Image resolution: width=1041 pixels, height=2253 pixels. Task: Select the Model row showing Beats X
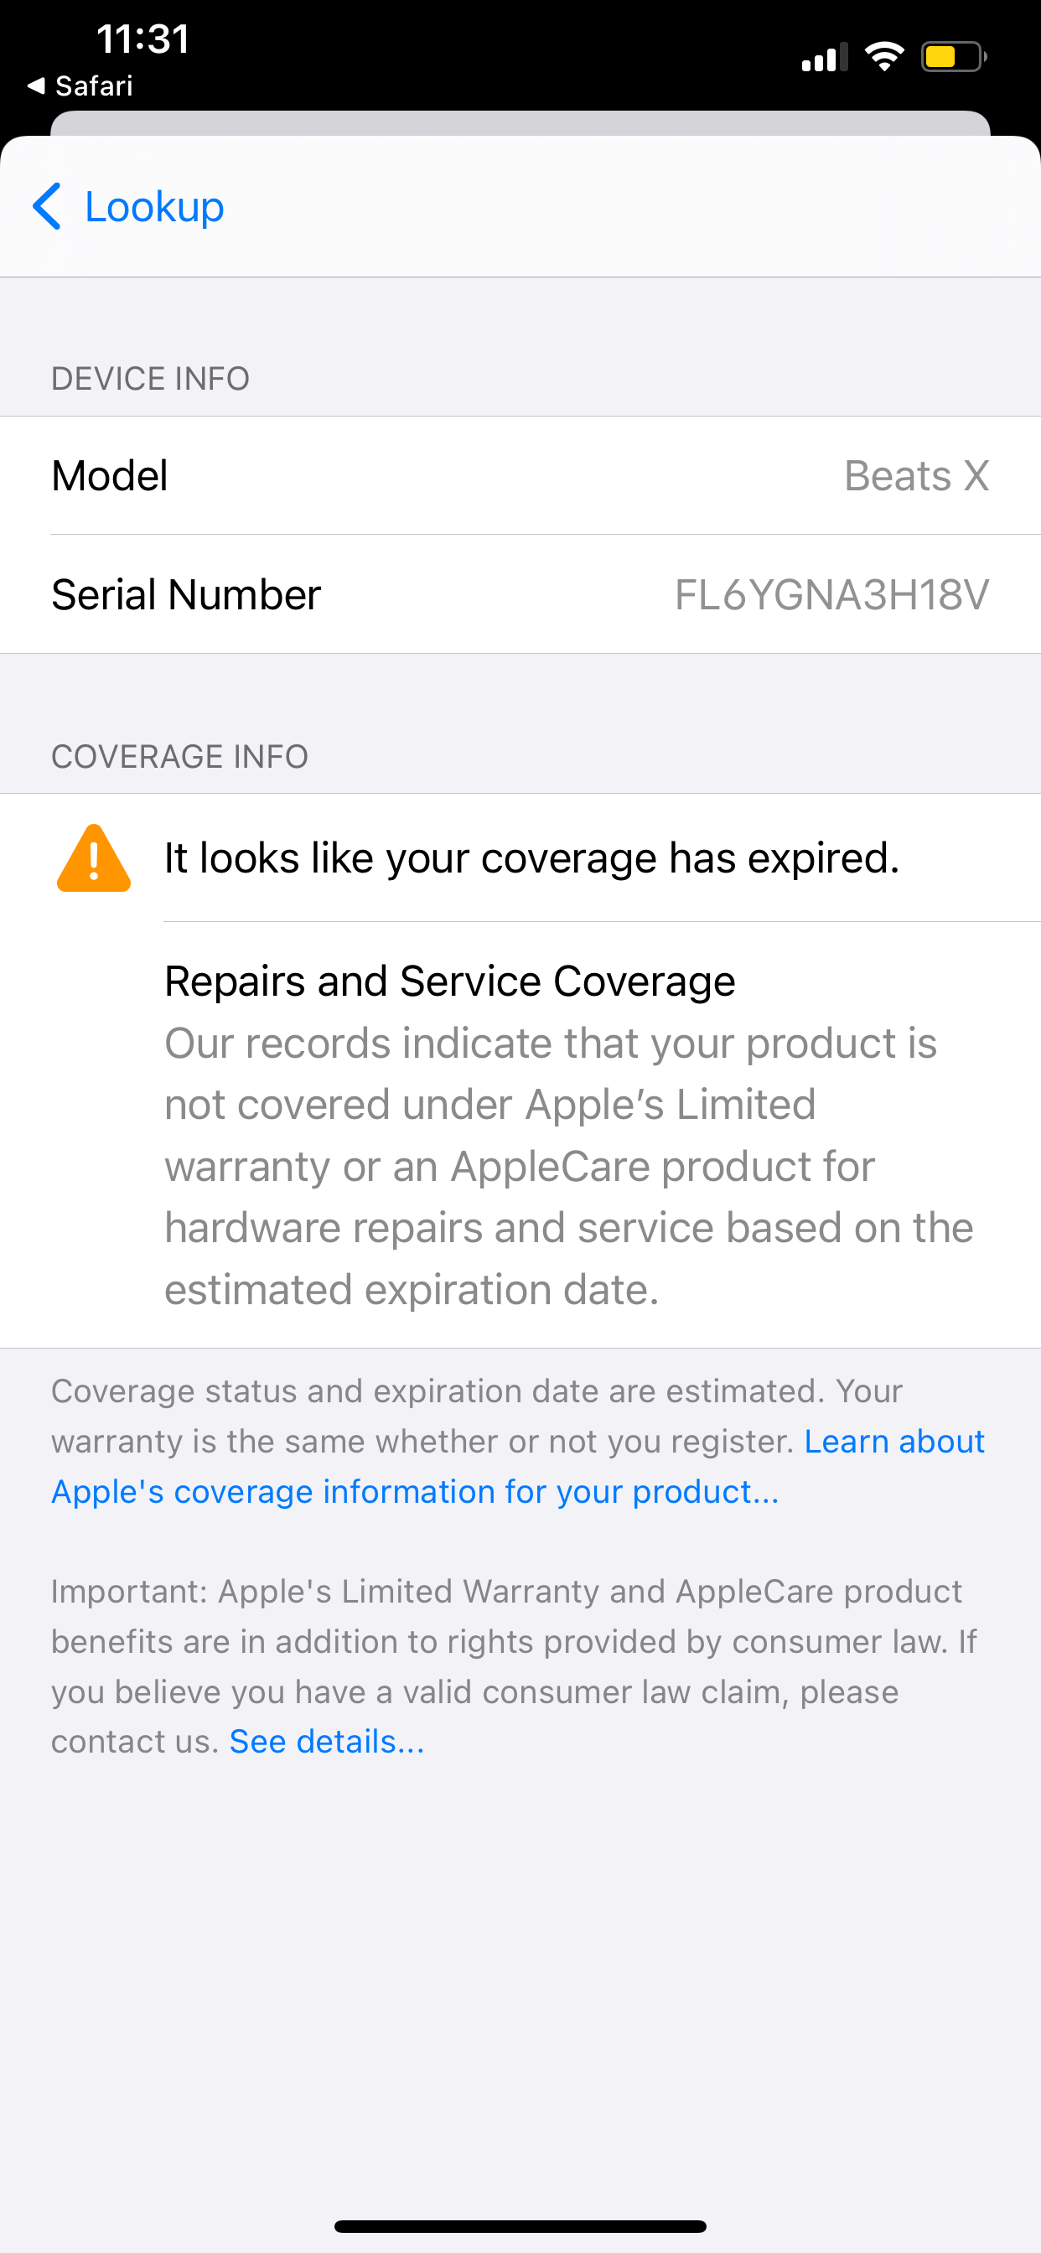point(520,476)
